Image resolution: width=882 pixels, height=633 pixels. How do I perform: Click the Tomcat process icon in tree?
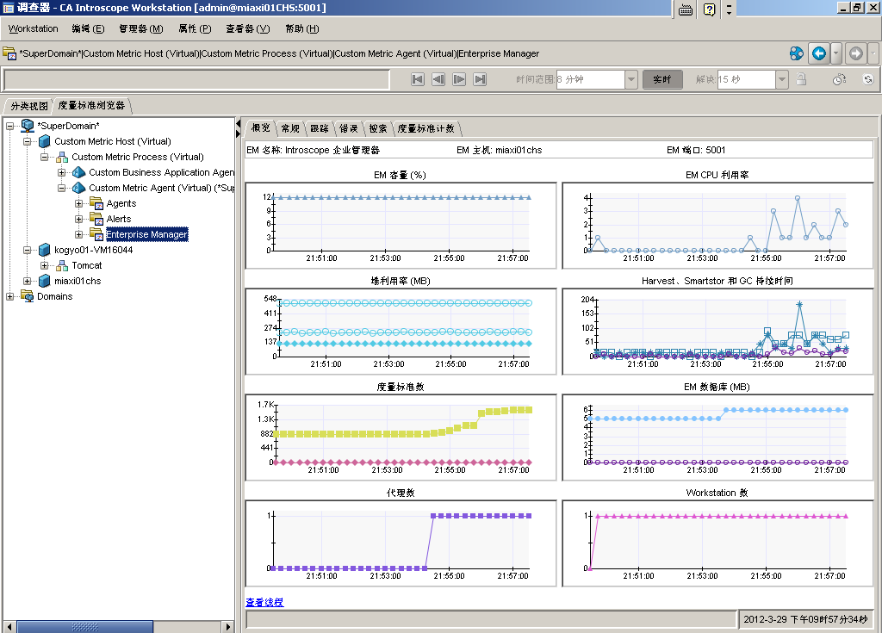[x=62, y=265]
